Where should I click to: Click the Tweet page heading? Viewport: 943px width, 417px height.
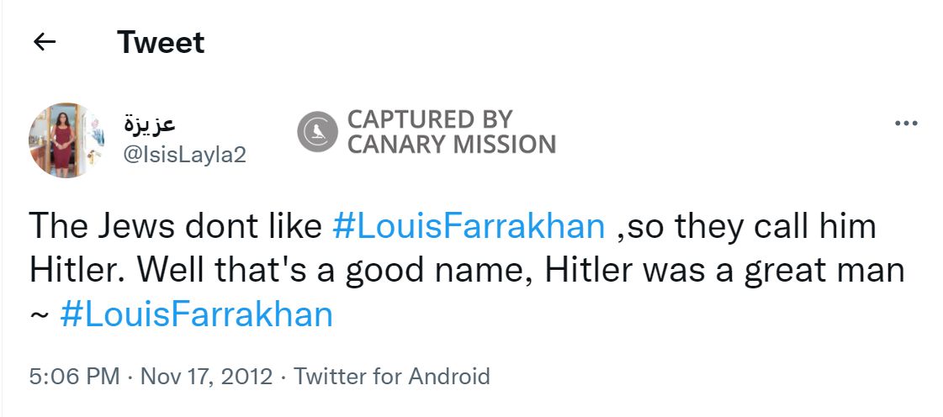(161, 42)
